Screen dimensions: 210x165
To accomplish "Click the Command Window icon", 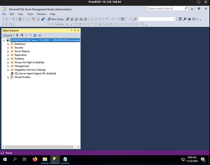I will click(x=194, y=19).
